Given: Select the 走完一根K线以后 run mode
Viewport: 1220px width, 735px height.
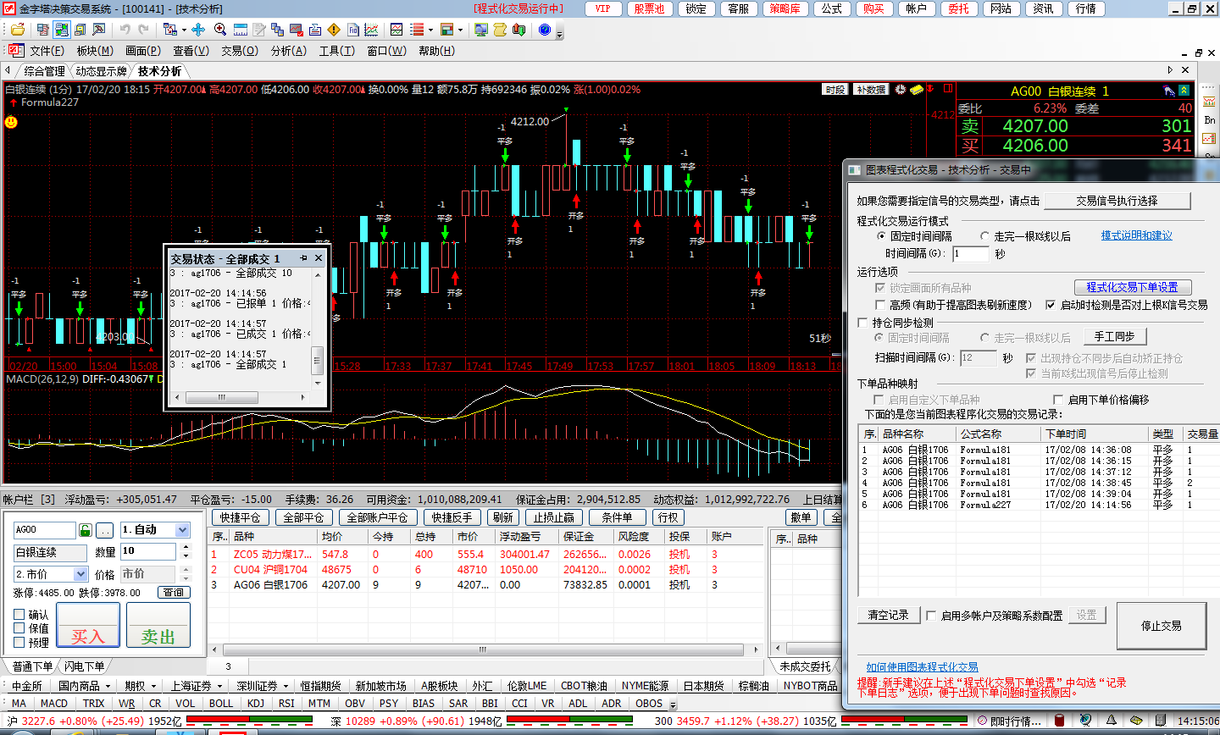Looking at the screenshot, I should point(984,236).
